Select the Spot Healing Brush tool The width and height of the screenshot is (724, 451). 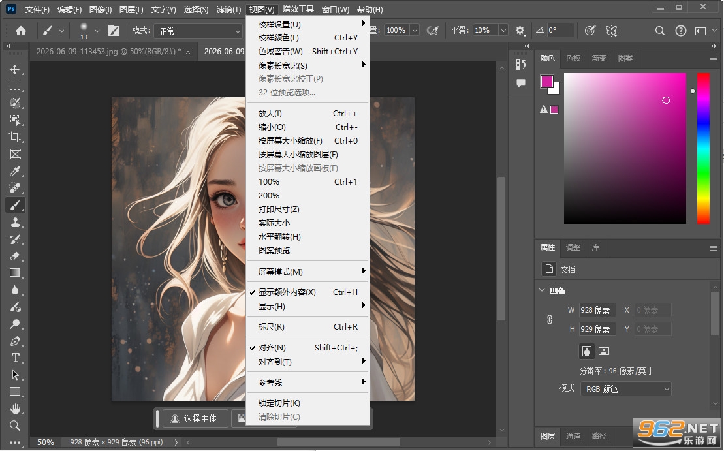[x=15, y=188]
